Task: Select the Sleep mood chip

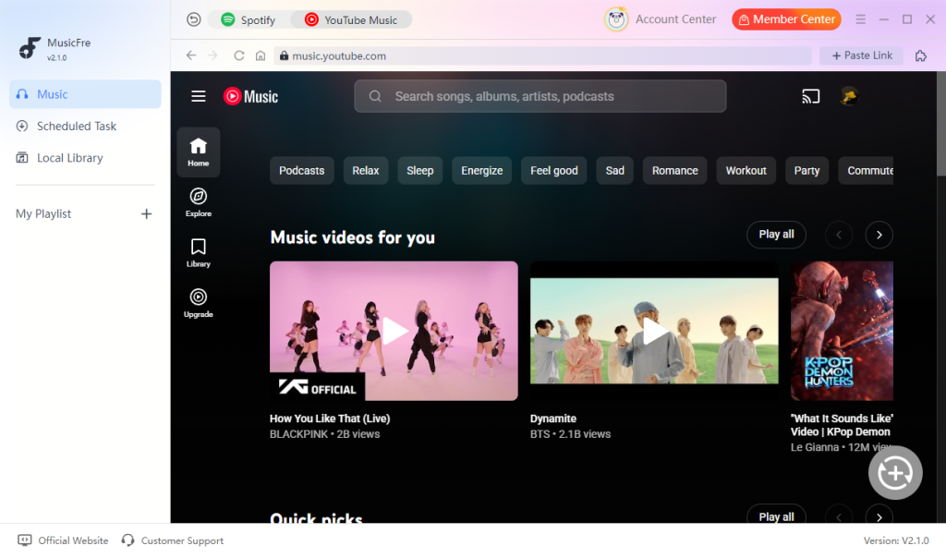Action: pos(420,171)
